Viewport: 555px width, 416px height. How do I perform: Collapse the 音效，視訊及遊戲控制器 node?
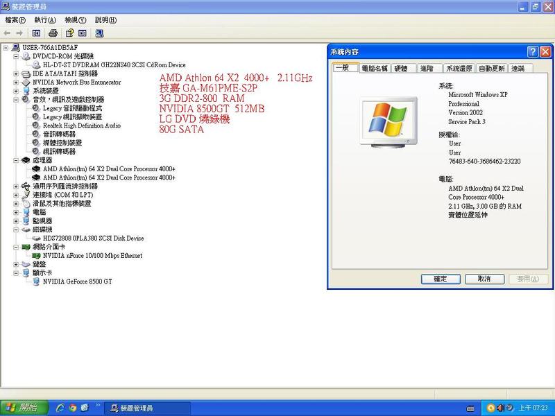16,99
